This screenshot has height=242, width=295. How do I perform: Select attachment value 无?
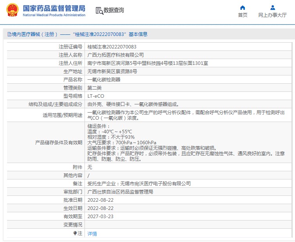(x=90, y=167)
